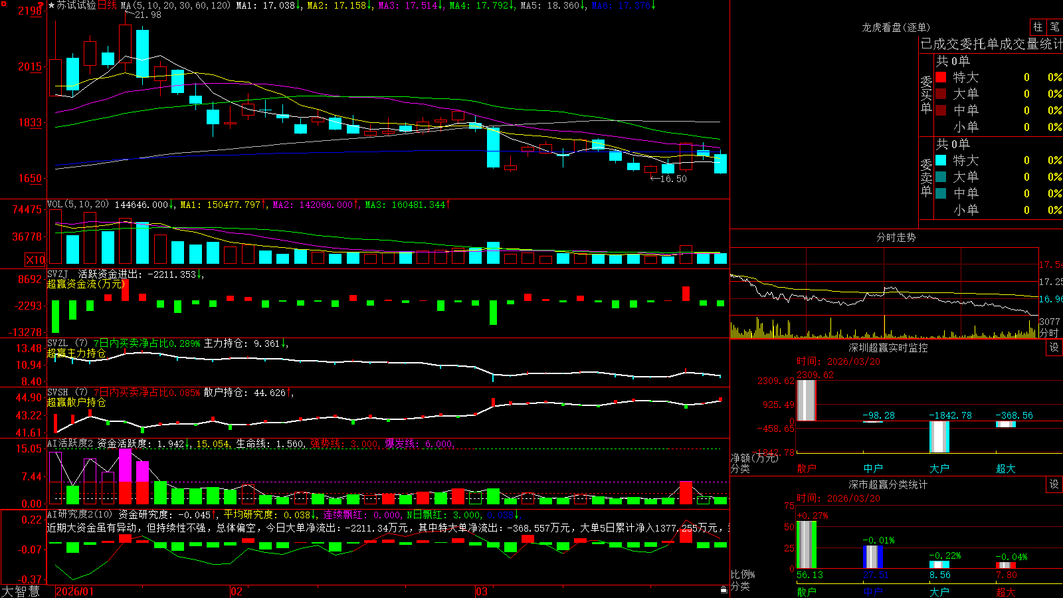The image size is (1063, 598).
Task: Click the 分时走势 panel title
Action: pyautogui.click(x=896, y=237)
